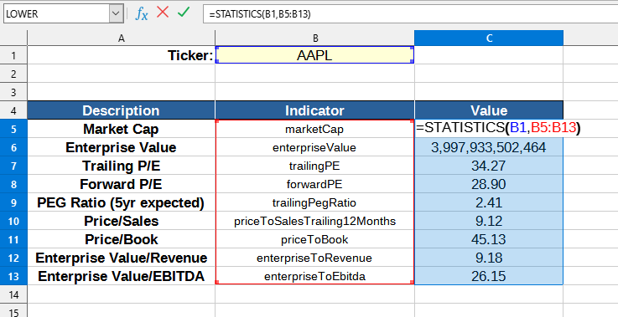Click the Price/Sales cell
The width and height of the screenshot is (618, 317).
121,221
